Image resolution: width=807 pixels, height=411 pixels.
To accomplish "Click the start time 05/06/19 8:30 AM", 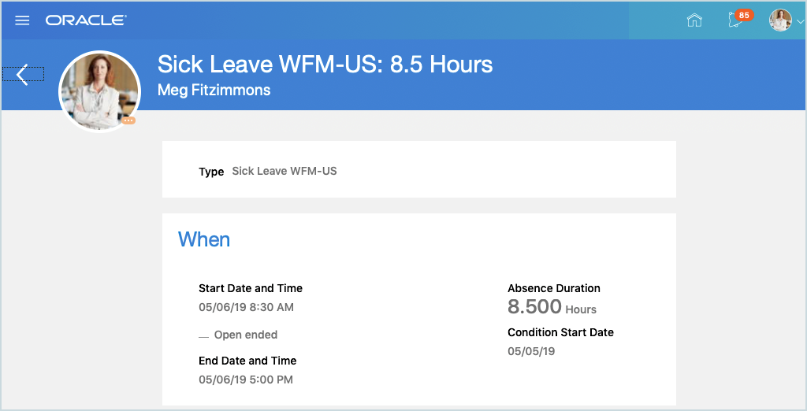I will (x=246, y=307).
